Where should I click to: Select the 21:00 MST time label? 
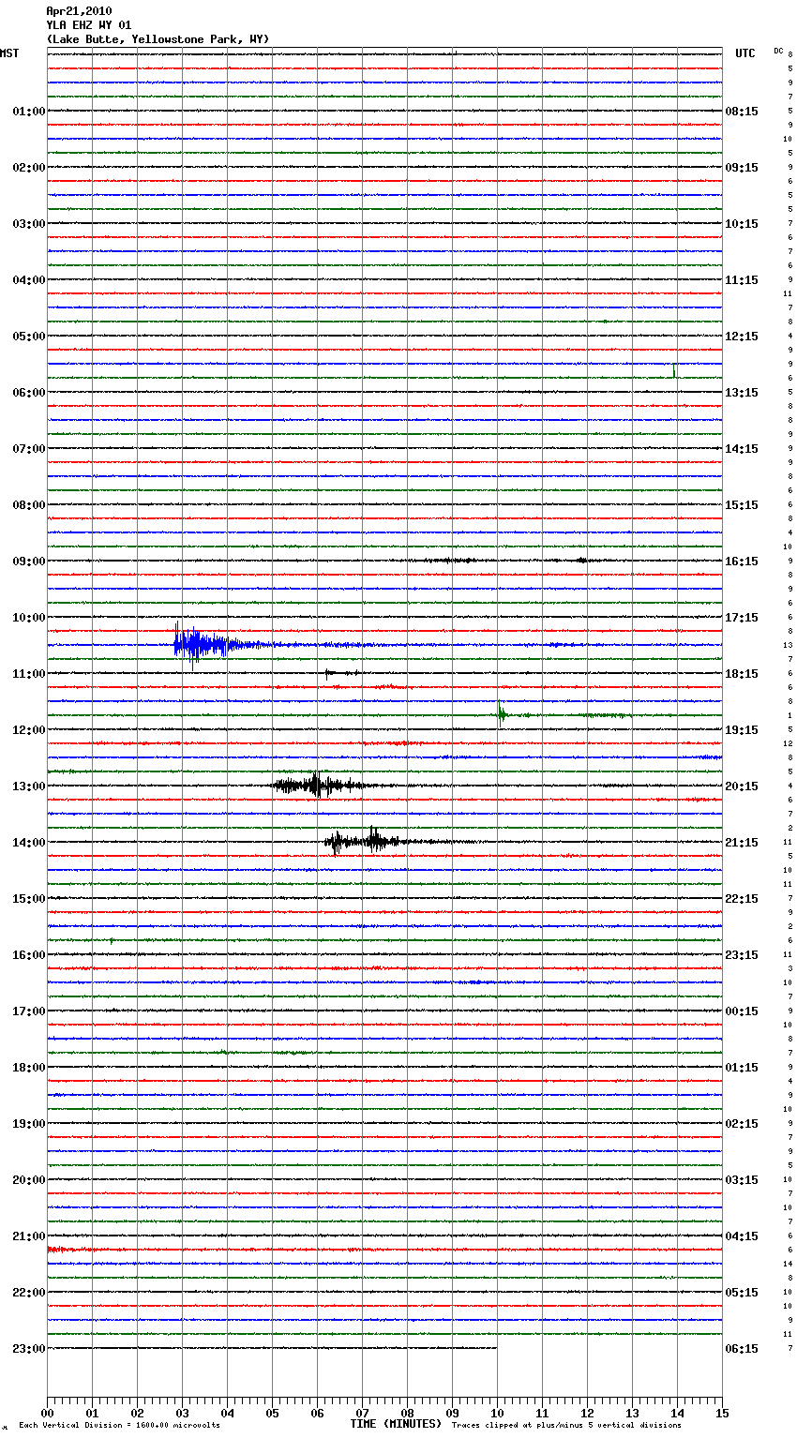[x=29, y=1236]
